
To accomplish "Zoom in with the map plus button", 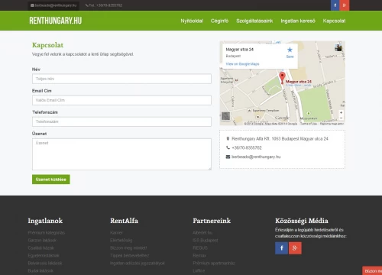I will (341, 112).
